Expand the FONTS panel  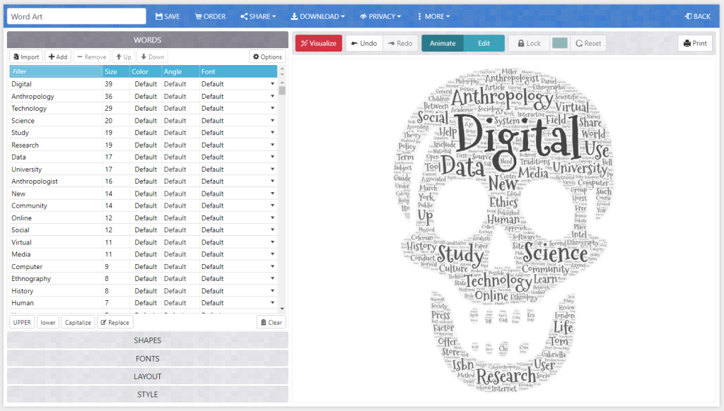tap(146, 358)
